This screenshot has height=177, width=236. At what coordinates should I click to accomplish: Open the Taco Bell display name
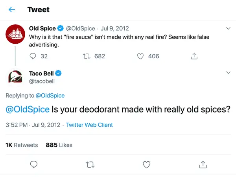[x=41, y=74]
